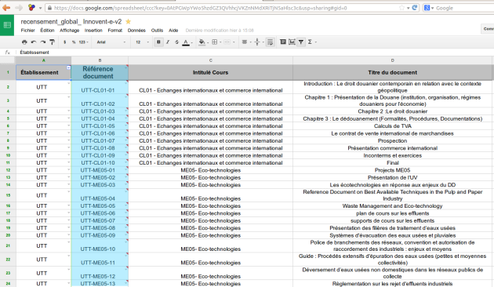Redo the last undone action

pos(43,42)
